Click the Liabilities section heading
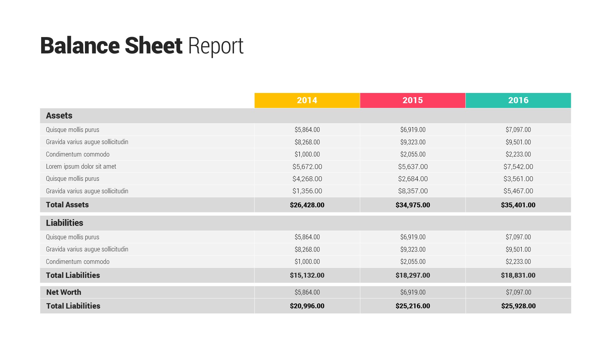Screen dimensions: 613x345 pyautogui.click(x=64, y=223)
